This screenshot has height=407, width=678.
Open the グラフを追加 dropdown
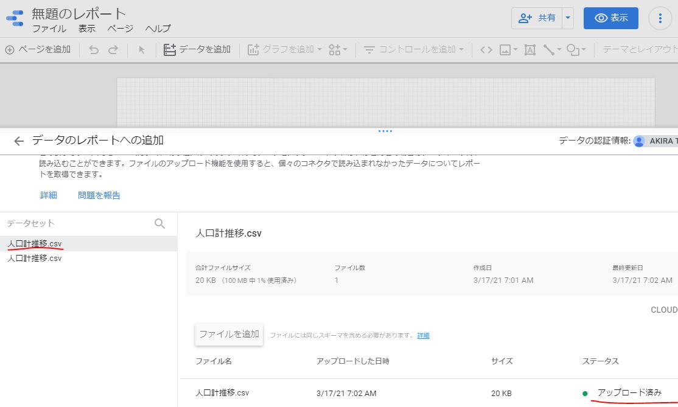284,50
